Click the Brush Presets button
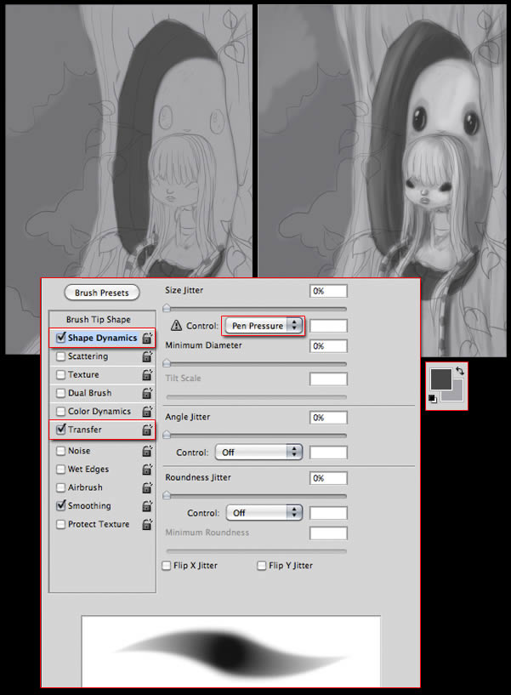Image resolution: width=511 pixels, height=695 pixels. [x=102, y=293]
